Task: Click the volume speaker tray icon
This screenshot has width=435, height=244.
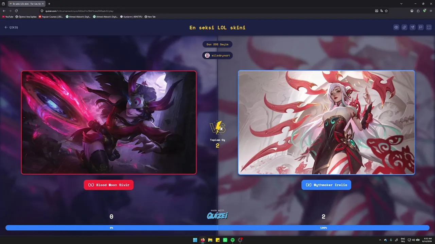Action: 413,240
